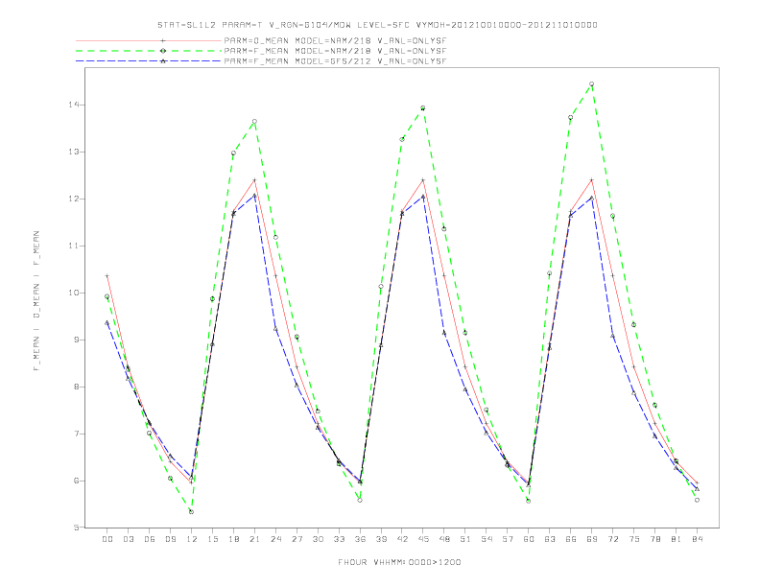Image resolution: width=760 pixels, height=587 pixels.
Task: Click y-axis tick label 5
Action: pyautogui.click(x=76, y=528)
